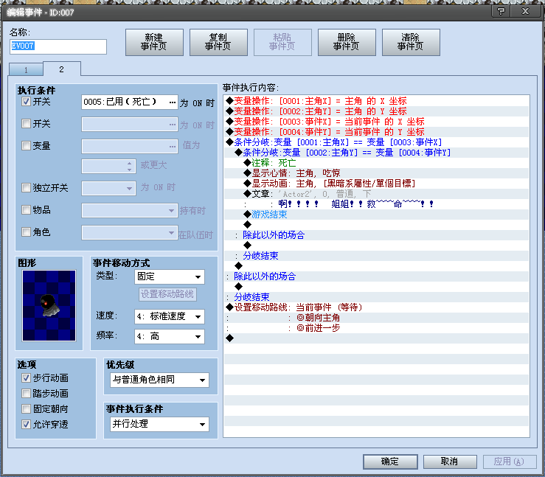Viewport: 545px width, 477px height.
Task: Select the ◎朝向主角 route line
Action: [x=376, y=318]
